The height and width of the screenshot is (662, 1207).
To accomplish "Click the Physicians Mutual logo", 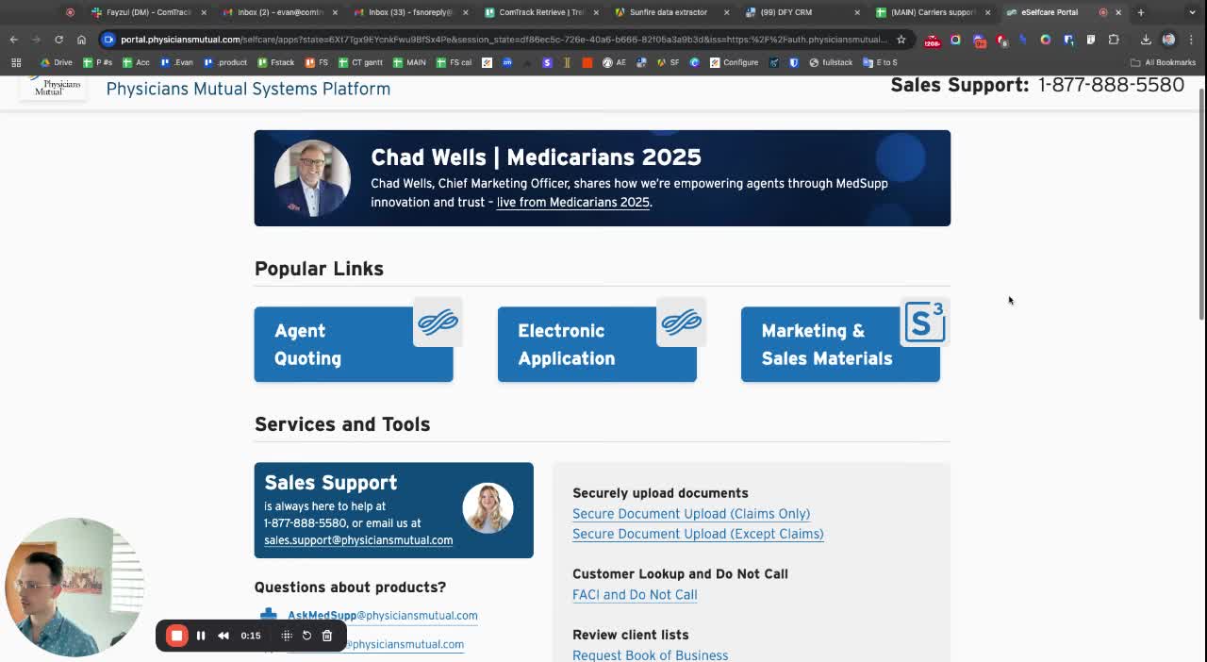I will pyautogui.click(x=55, y=88).
